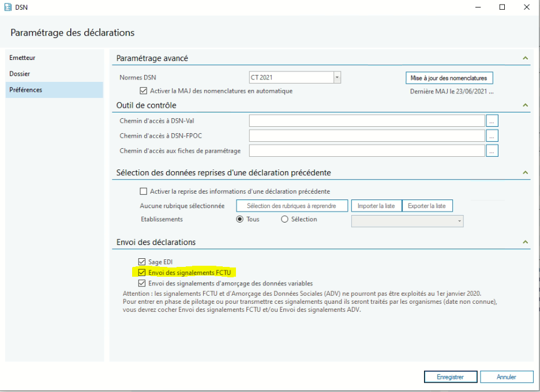Screen dimensions: 540x392
Task: Enable reprise des informations d'une déclaration précédente
Action: pyautogui.click(x=144, y=191)
